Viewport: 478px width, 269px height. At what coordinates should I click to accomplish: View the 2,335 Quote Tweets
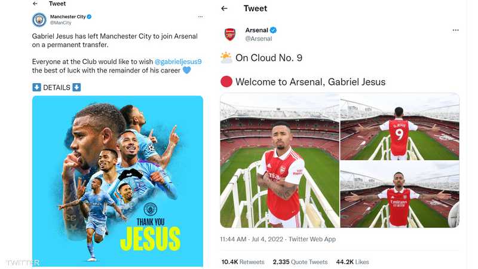300,262
